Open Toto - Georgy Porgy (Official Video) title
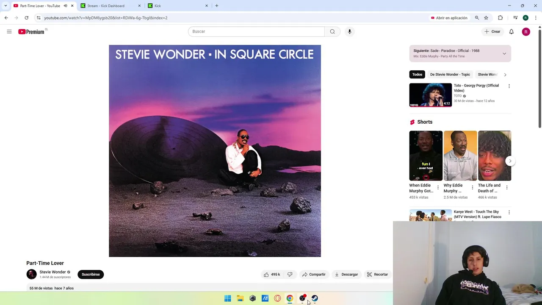The image size is (542, 305). tap(476, 88)
